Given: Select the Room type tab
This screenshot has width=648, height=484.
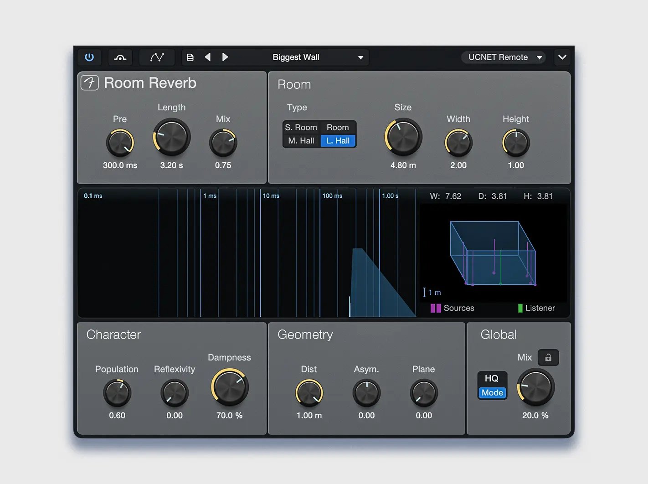Looking at the screenshot, I should [338, 127].
